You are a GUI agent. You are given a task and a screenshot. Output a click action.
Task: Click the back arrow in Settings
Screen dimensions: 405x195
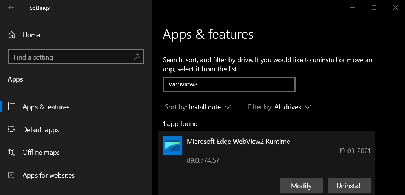click(11, 8)
